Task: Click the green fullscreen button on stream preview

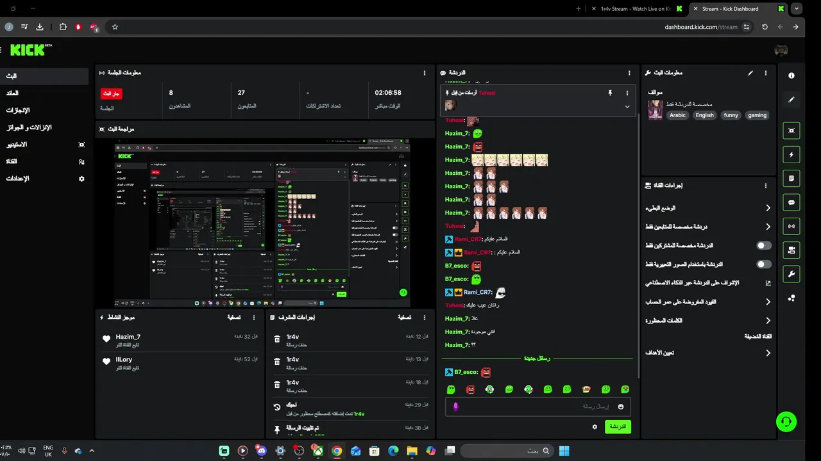Action: coord(403,293)
